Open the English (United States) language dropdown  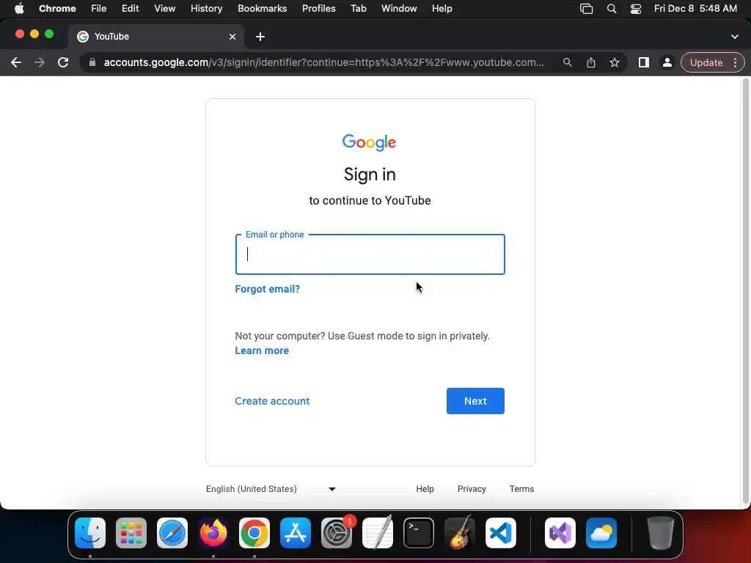pos(271,489)
